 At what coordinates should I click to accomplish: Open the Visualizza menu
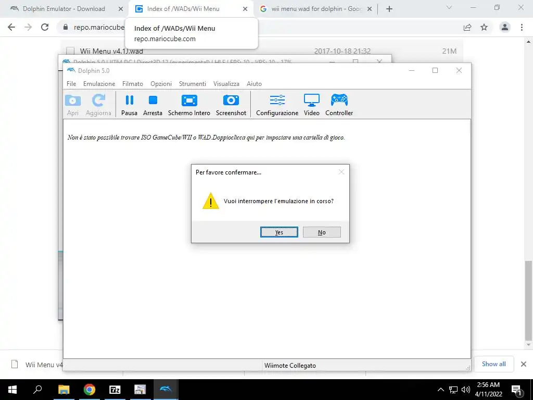(226, 84)
